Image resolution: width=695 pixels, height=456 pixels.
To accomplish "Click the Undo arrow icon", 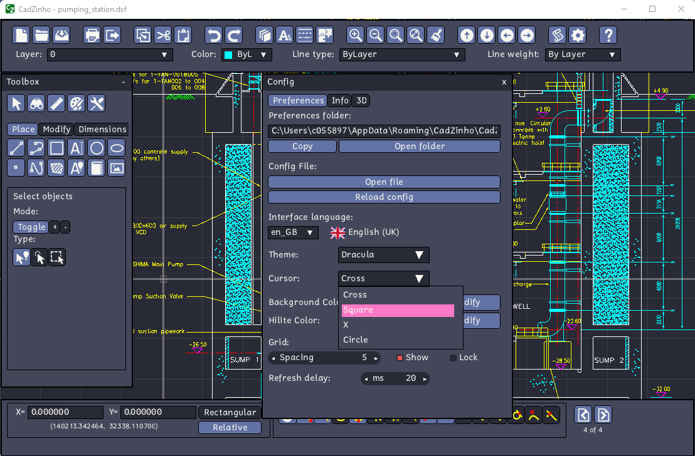I will pyautogui.click(x=214, y=35).
